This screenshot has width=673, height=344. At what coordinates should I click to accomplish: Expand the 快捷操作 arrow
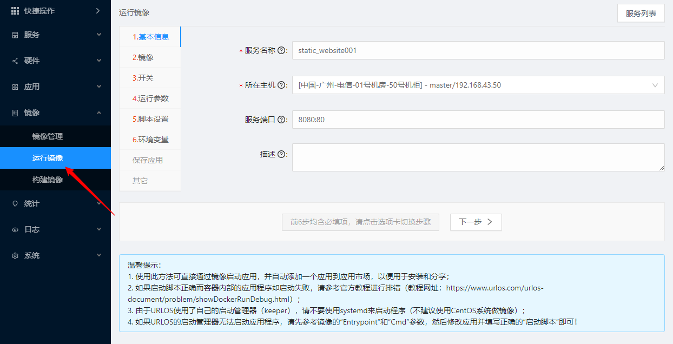tap(98, 11)
